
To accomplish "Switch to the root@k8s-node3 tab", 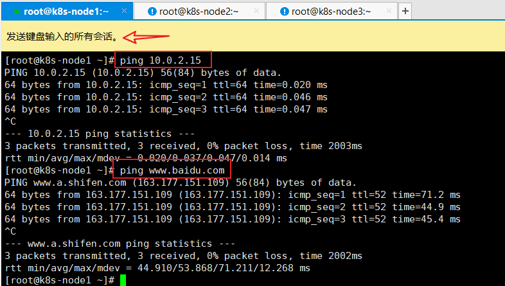I will click(x=331, y=12).
